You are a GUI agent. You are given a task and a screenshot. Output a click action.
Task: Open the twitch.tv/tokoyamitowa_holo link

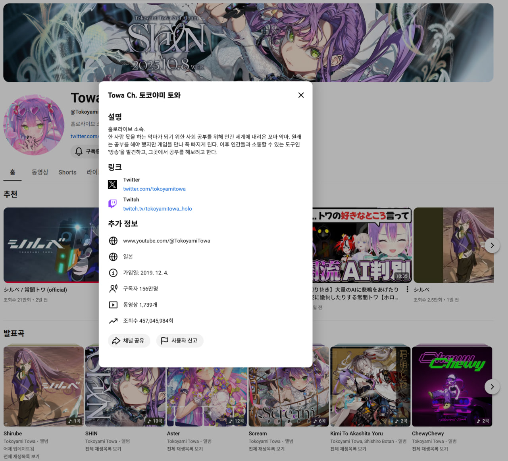[158, 209]
